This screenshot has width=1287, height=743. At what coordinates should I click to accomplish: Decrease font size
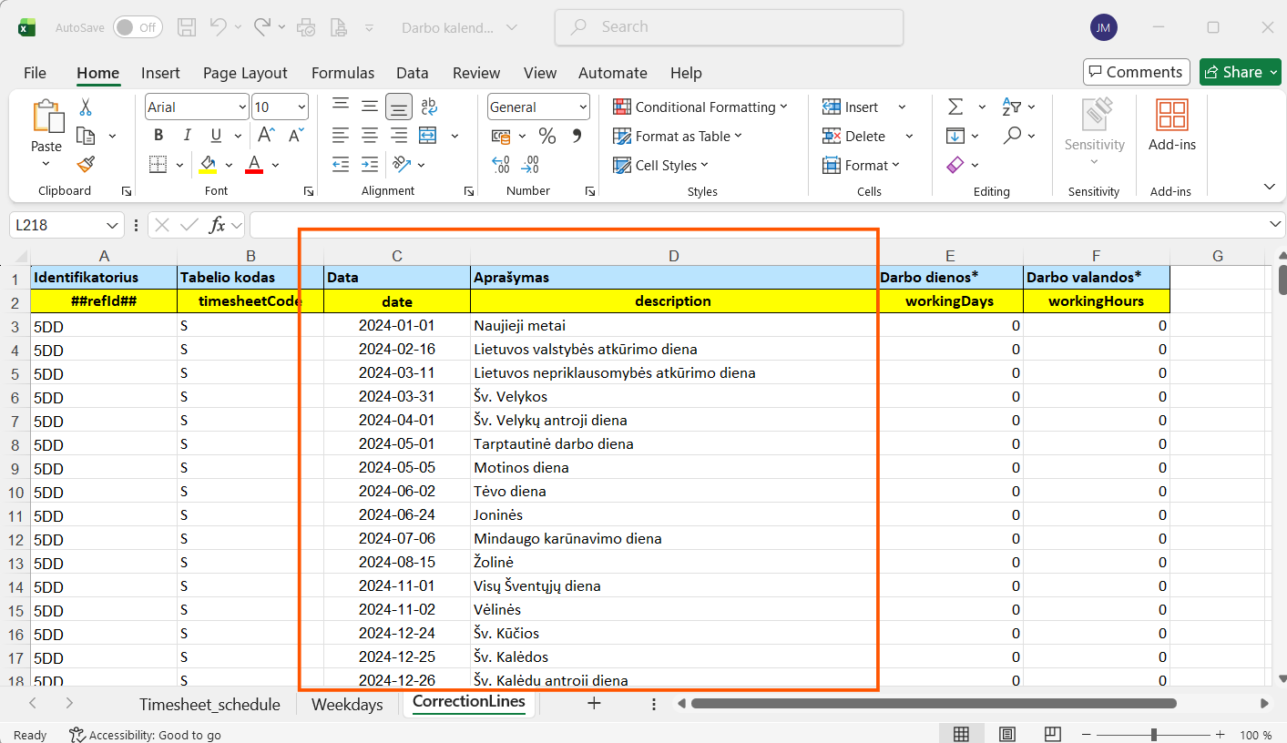tap(296, 136)
